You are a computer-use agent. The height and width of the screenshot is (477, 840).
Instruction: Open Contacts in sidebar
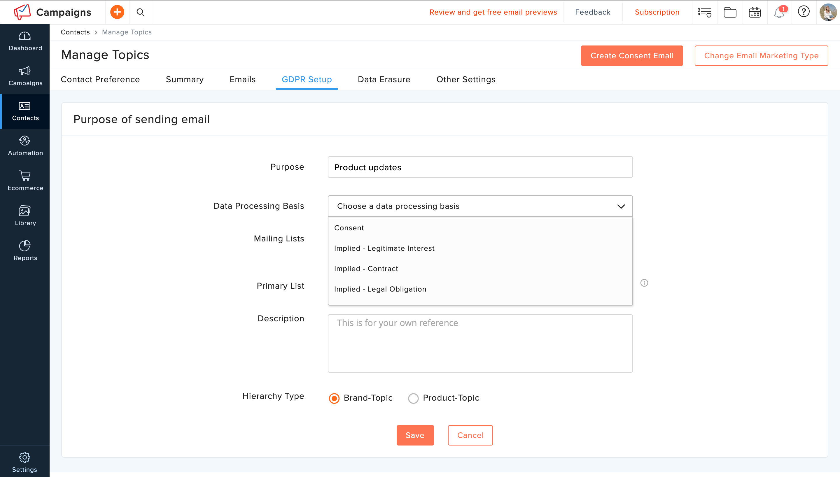[25, 111]
